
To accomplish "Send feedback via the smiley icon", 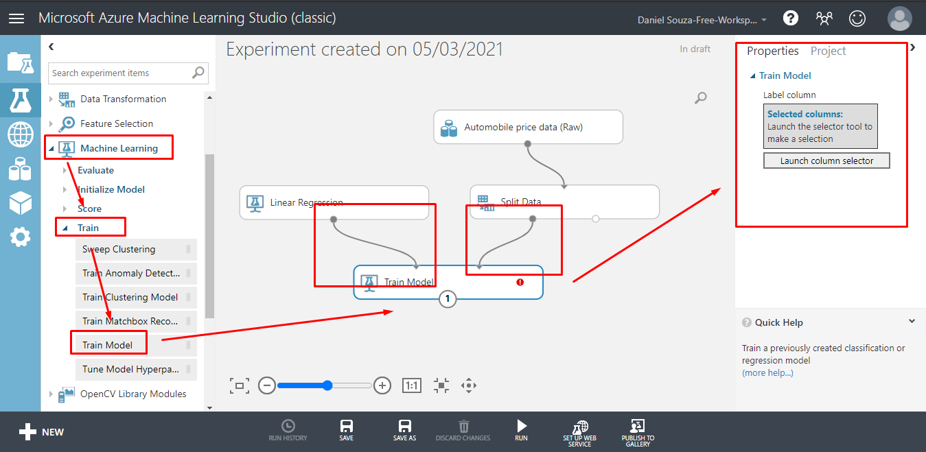I will coord(857,19).
